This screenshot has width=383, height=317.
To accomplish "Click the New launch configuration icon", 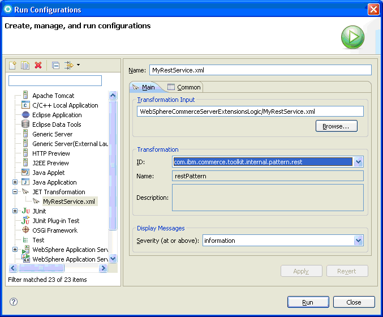I will click(12, 66).
